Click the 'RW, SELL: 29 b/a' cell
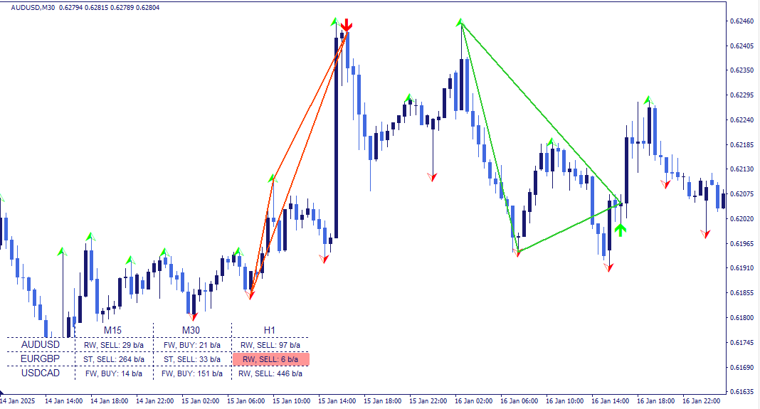 (114, 345)
